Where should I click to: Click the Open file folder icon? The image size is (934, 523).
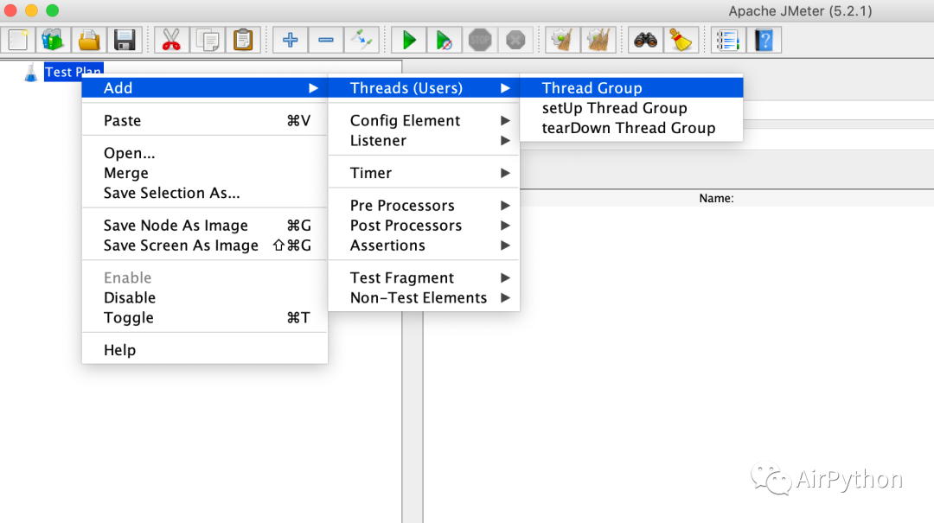(x=89, y=40)
